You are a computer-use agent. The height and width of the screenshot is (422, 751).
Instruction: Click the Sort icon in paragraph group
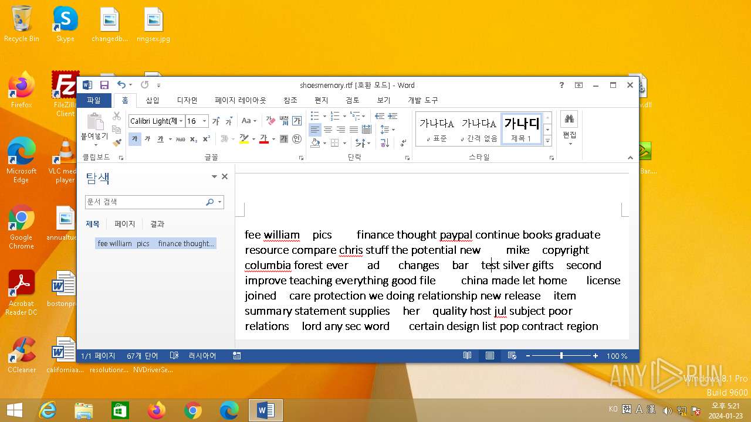click(x=385, y=142)
